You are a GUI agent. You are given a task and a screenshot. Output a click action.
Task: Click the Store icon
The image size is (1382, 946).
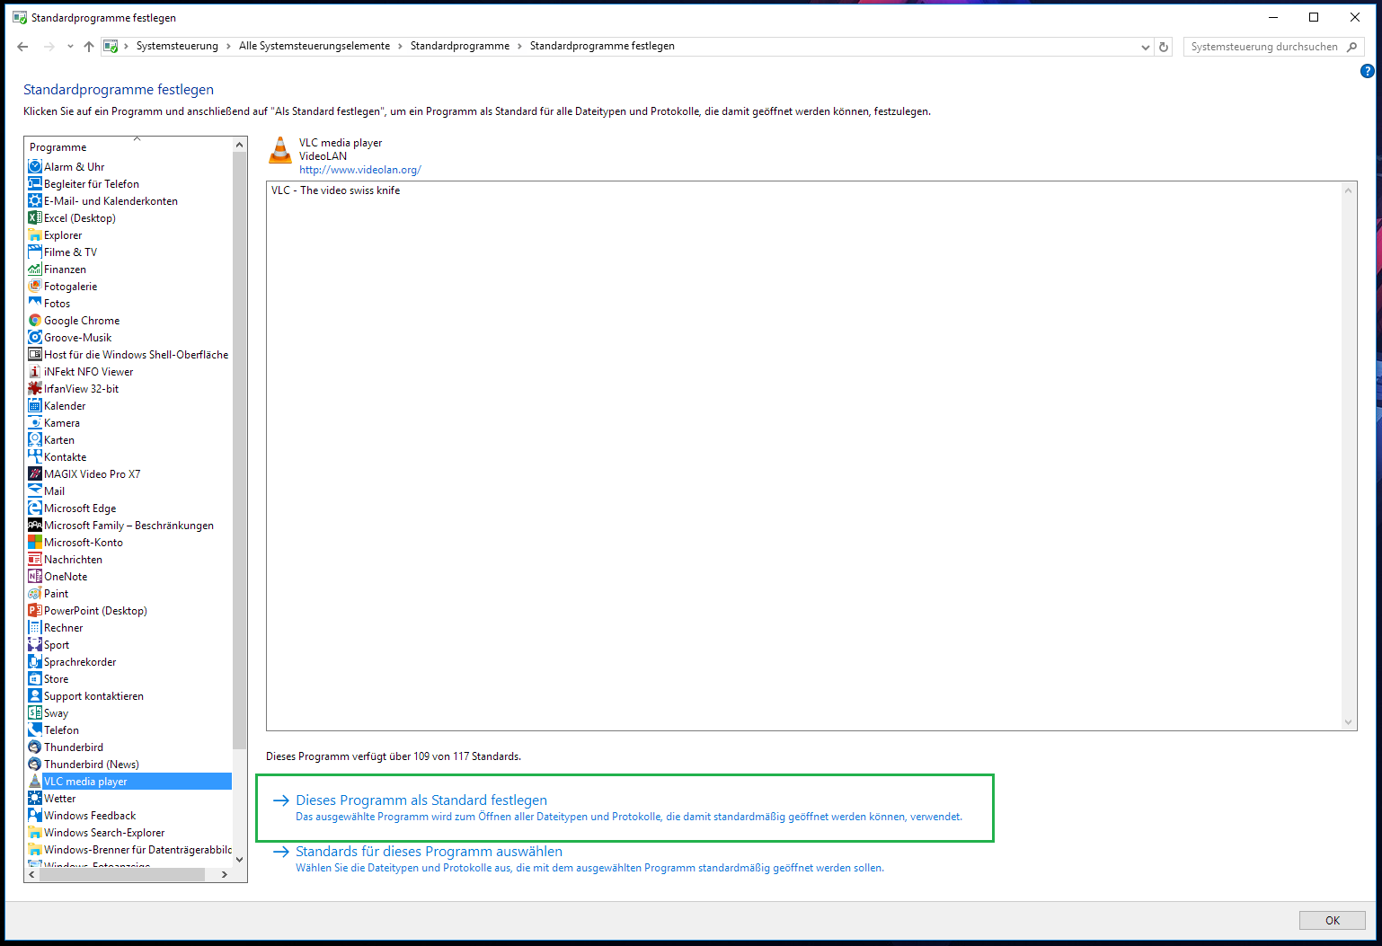click(x=35, y=678)
